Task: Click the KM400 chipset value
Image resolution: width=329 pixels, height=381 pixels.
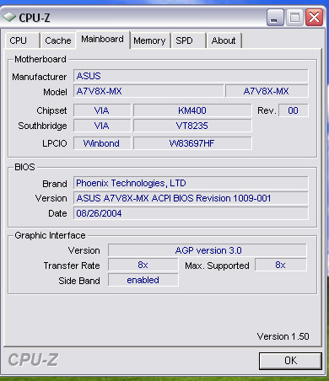Action: click(x=192, y=110)
